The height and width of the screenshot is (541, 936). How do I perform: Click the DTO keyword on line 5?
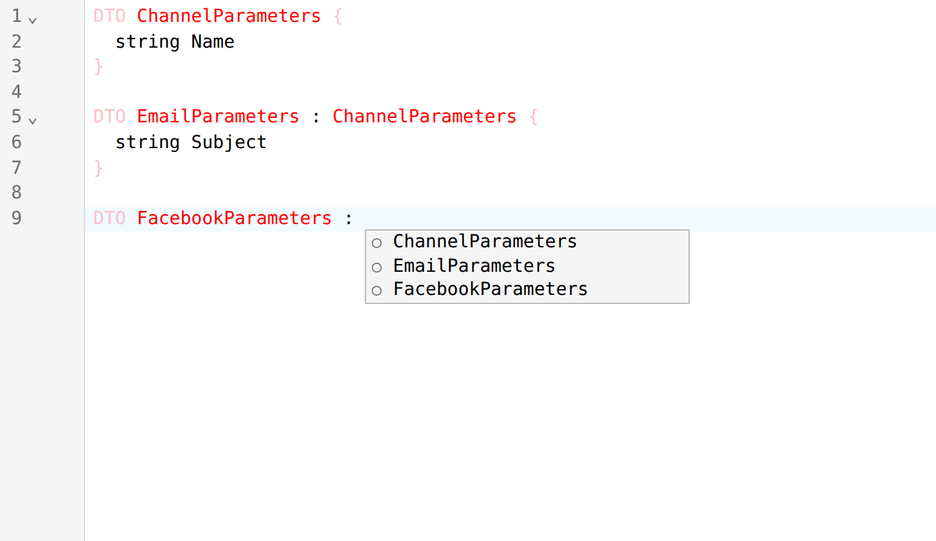tap(110, 117)
